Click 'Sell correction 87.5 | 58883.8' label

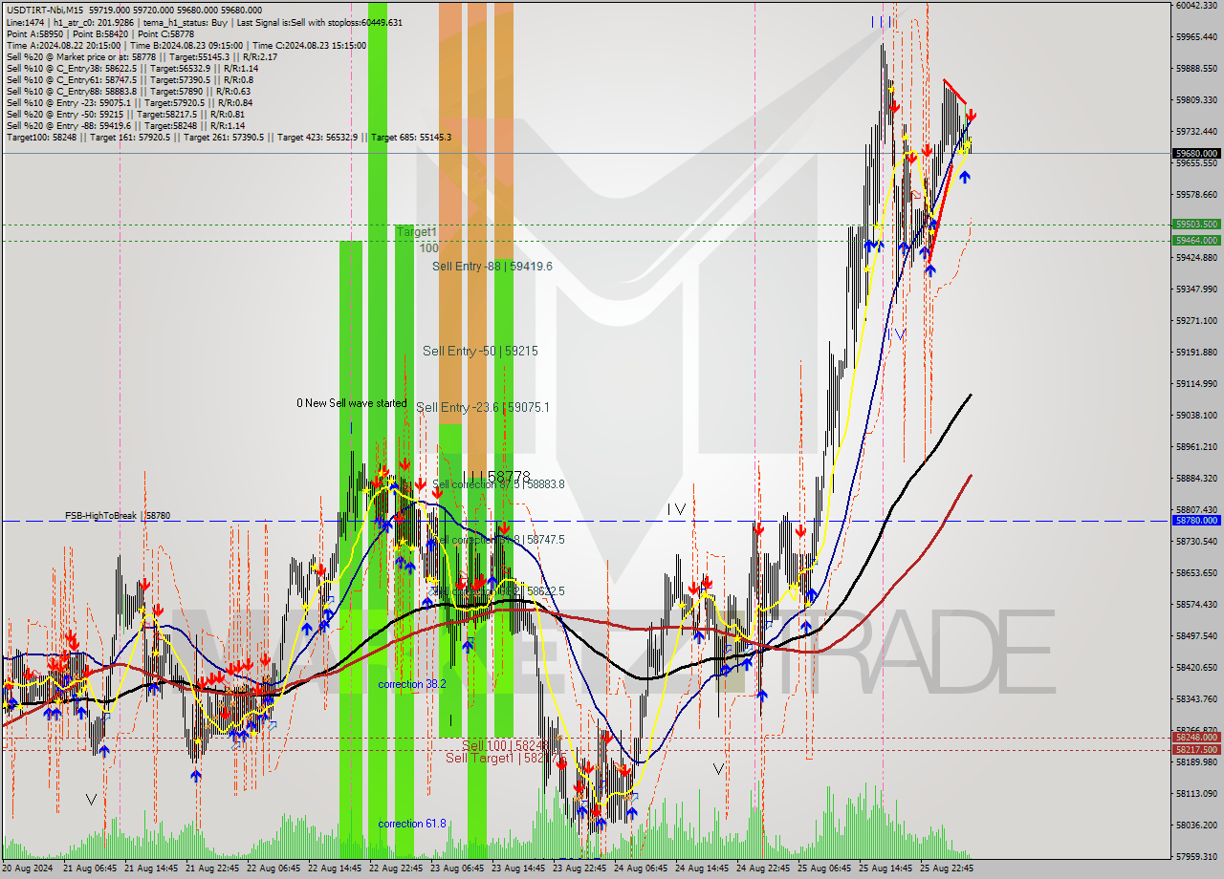(x=499, y=484)
